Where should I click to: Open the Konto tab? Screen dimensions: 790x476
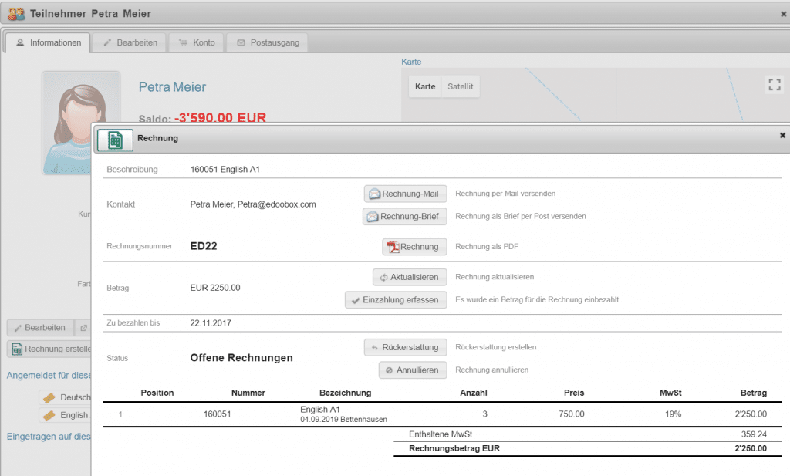(197, 42)
